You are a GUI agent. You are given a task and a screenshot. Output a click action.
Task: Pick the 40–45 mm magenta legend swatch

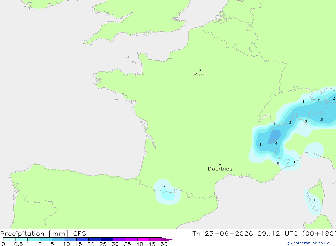143,239
